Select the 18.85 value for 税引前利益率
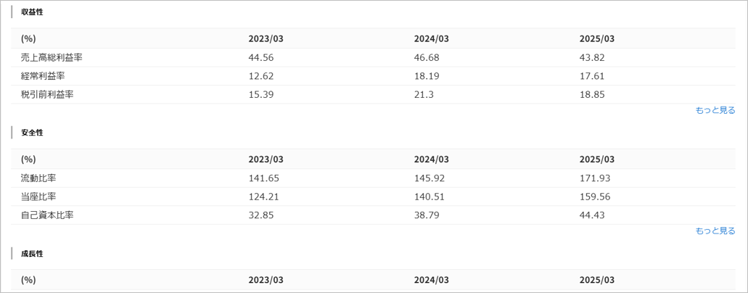748x293 pixels. tap(592, 94)
